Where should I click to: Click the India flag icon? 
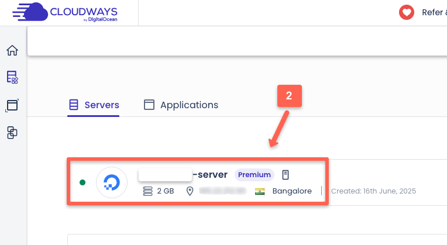(260, 191)
